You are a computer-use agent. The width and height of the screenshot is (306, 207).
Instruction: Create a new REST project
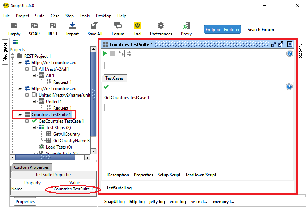pos(53,29)
